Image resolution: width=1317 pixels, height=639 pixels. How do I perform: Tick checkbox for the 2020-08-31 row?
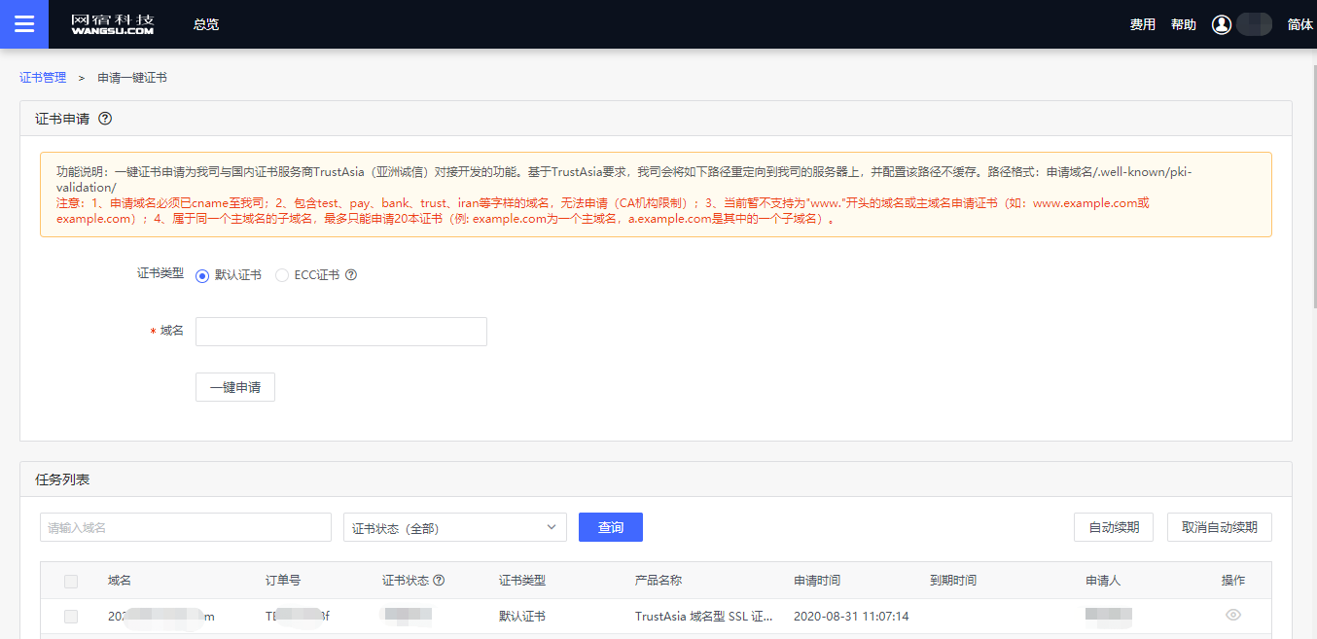point(70,617)
